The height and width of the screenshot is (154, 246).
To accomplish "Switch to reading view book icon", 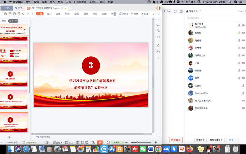I will pyautogui.click(x=87, y=142).
